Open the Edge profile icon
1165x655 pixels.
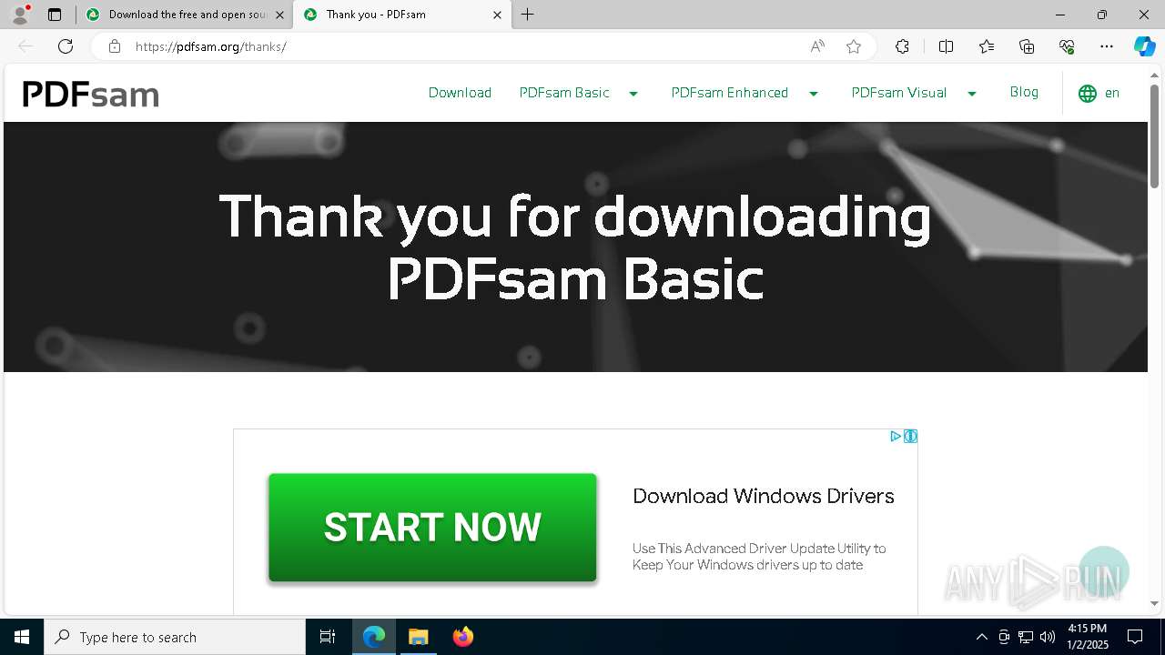(x=20, y=15)
